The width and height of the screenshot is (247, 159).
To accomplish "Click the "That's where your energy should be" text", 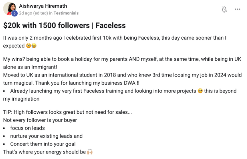I will (x=44, y=152).
